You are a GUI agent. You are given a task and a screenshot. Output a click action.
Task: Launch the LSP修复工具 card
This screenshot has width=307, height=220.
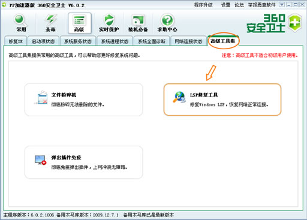click(222, 100)
